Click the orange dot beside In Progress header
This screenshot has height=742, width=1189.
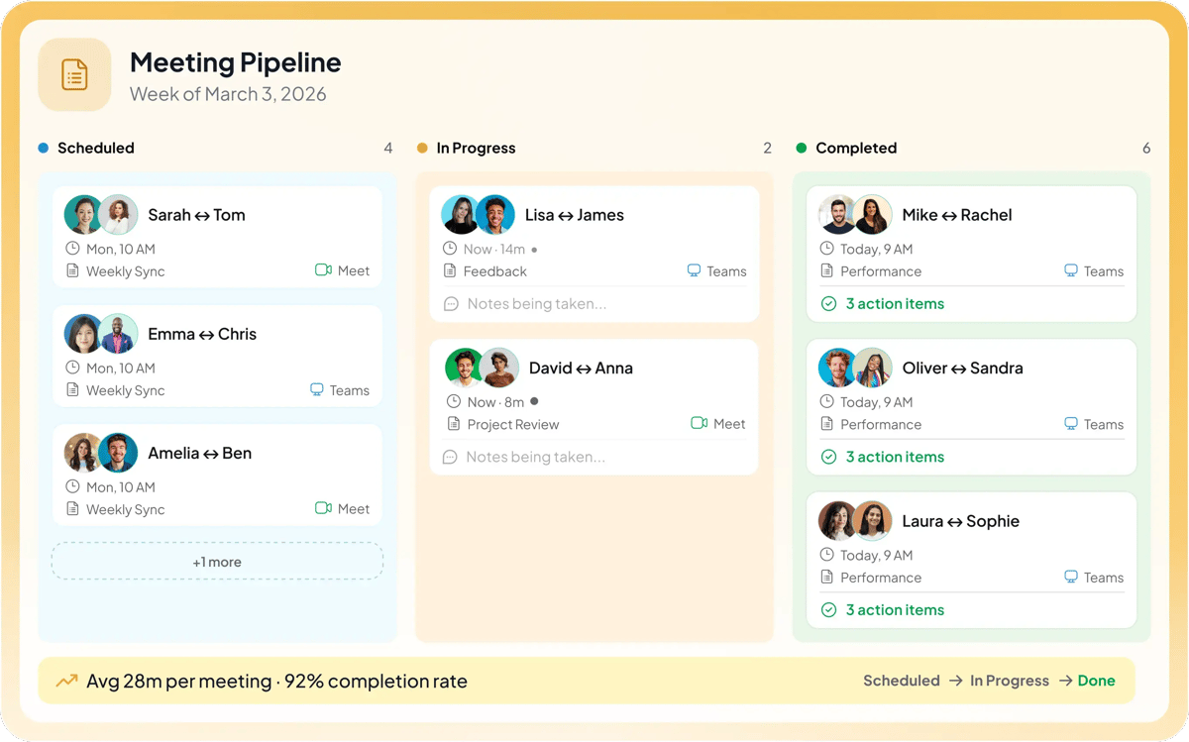[422, 149]
